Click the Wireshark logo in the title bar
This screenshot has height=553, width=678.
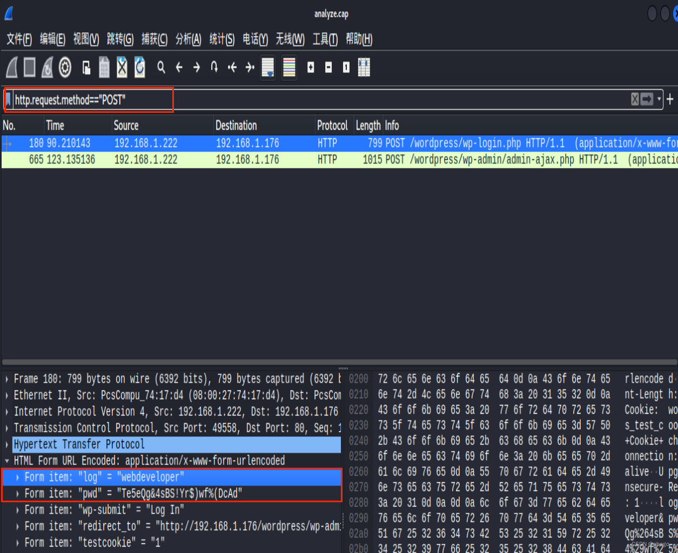(x=9, y=14)
